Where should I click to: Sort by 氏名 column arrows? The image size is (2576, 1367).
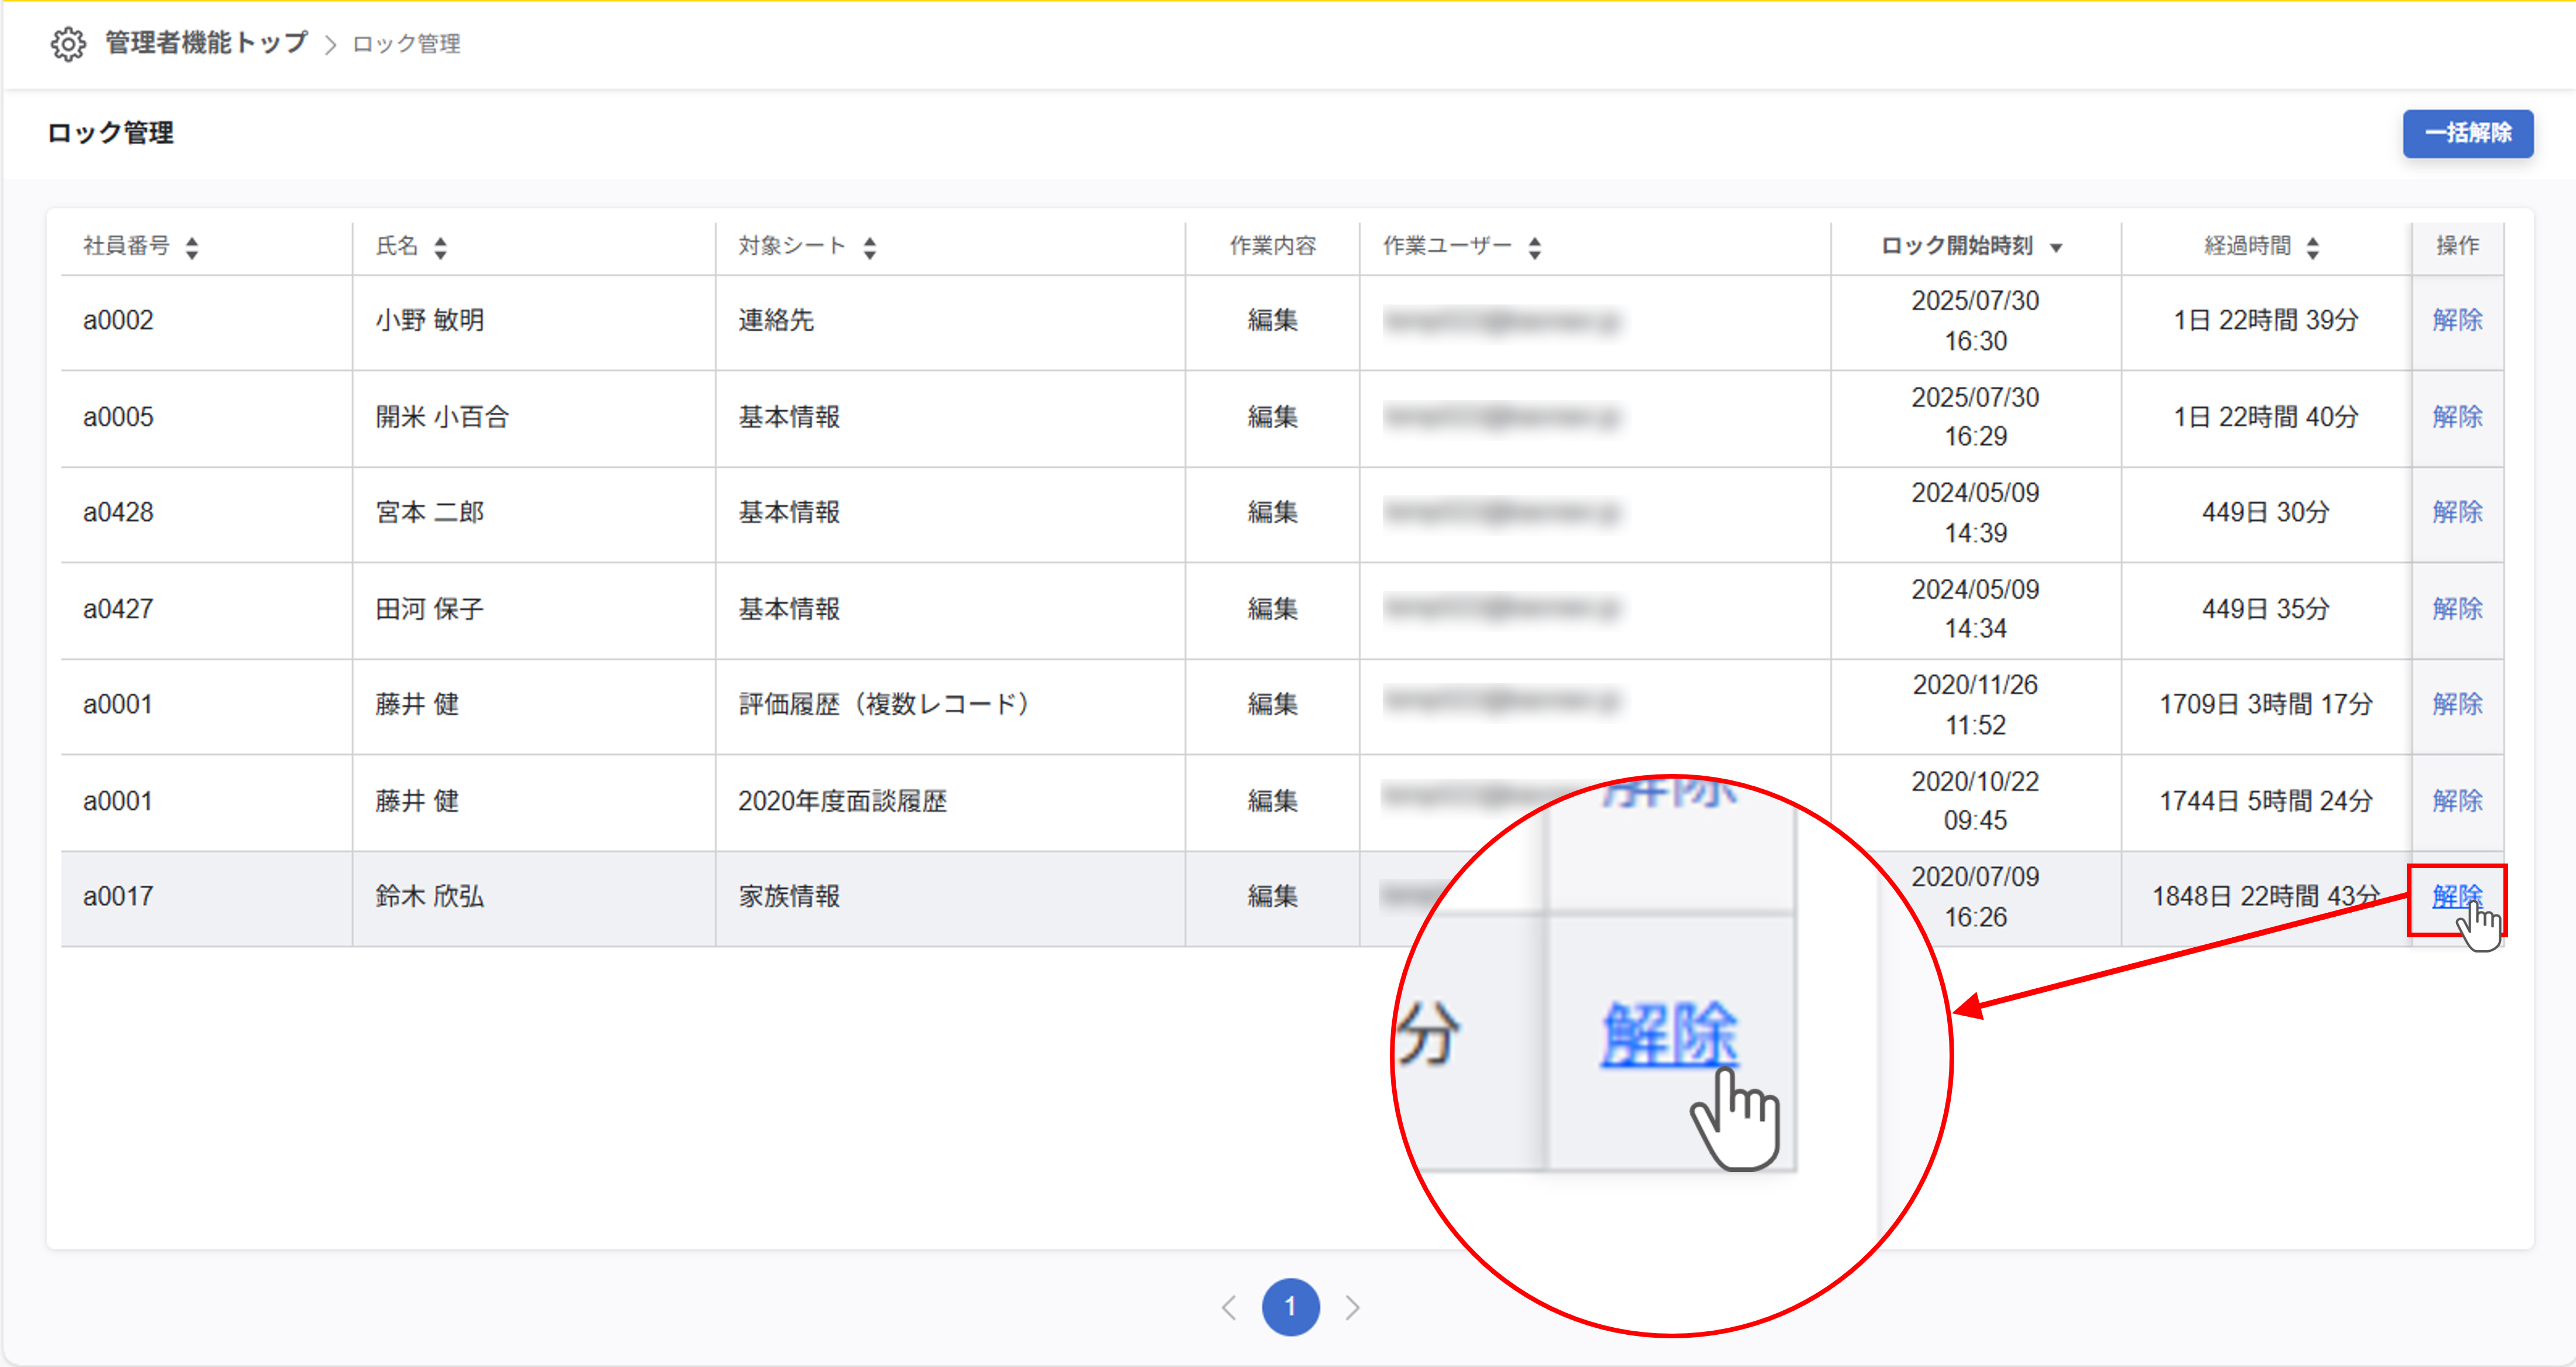click(440, 247)
